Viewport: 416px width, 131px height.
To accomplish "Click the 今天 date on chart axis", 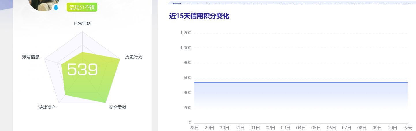I will click(408, 128).
